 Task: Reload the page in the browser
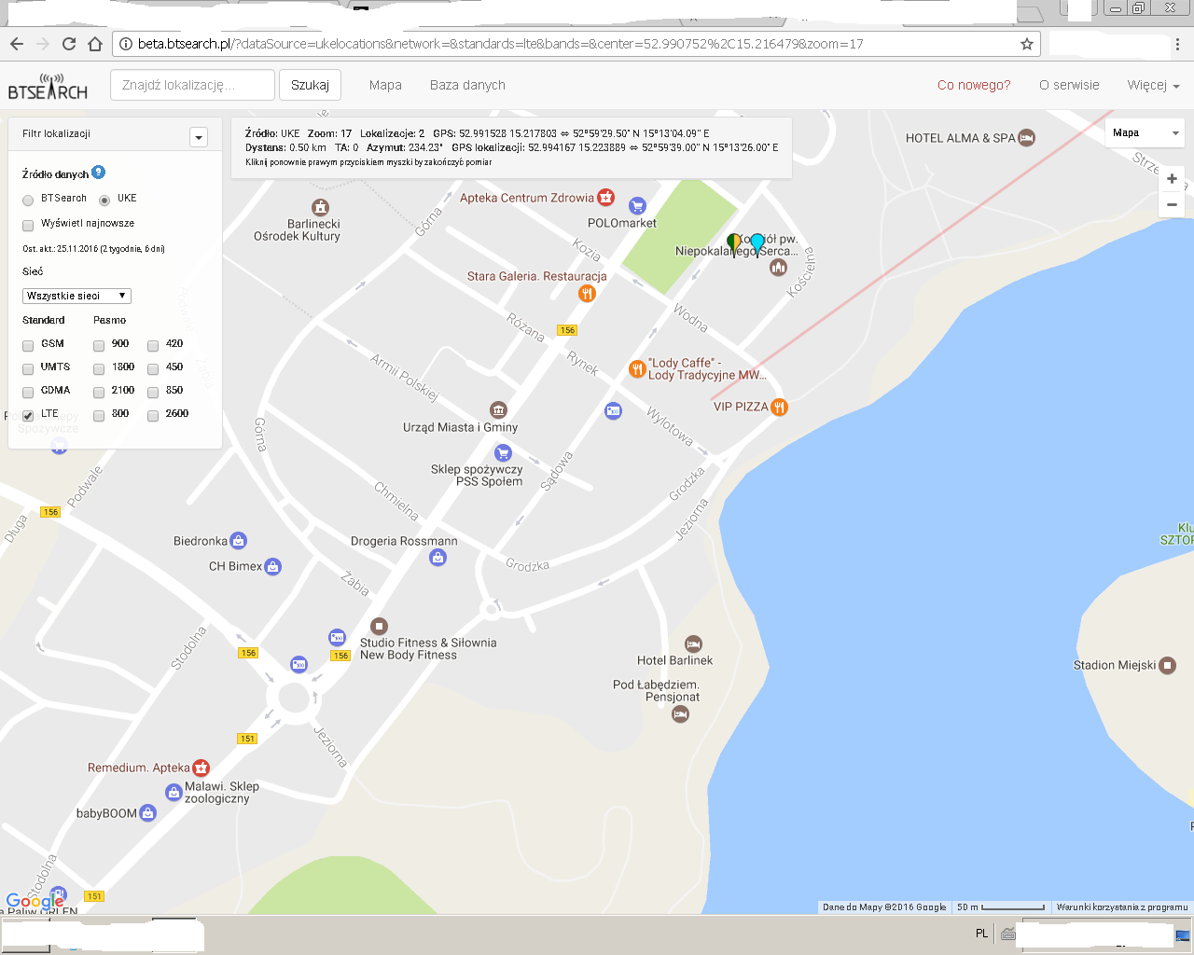pyautogui.click(x=68, y=44)
